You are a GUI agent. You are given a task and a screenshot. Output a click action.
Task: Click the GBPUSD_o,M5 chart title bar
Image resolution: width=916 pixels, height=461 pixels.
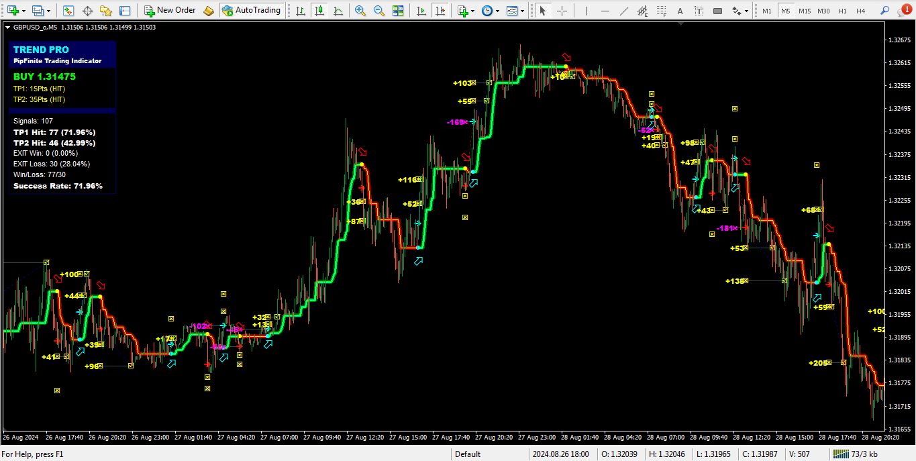point(40,28)
